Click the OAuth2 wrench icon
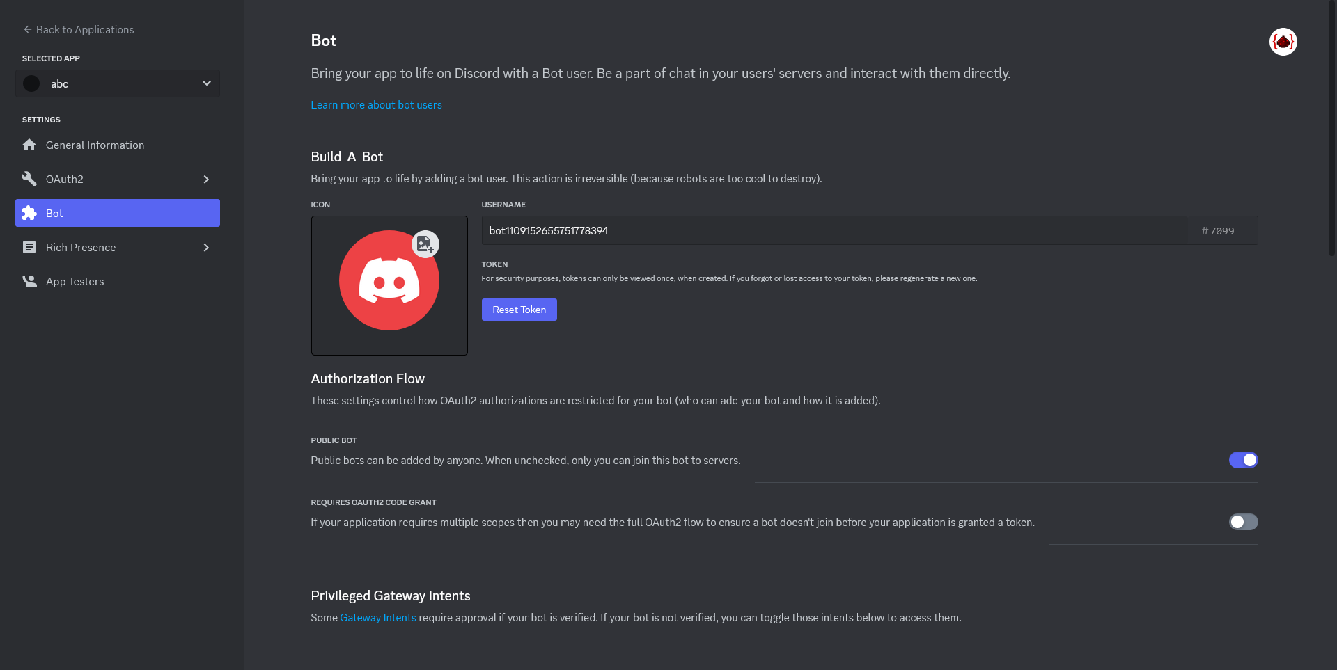The height and width of the screenshot is (670, 1337). click(29, 179)
